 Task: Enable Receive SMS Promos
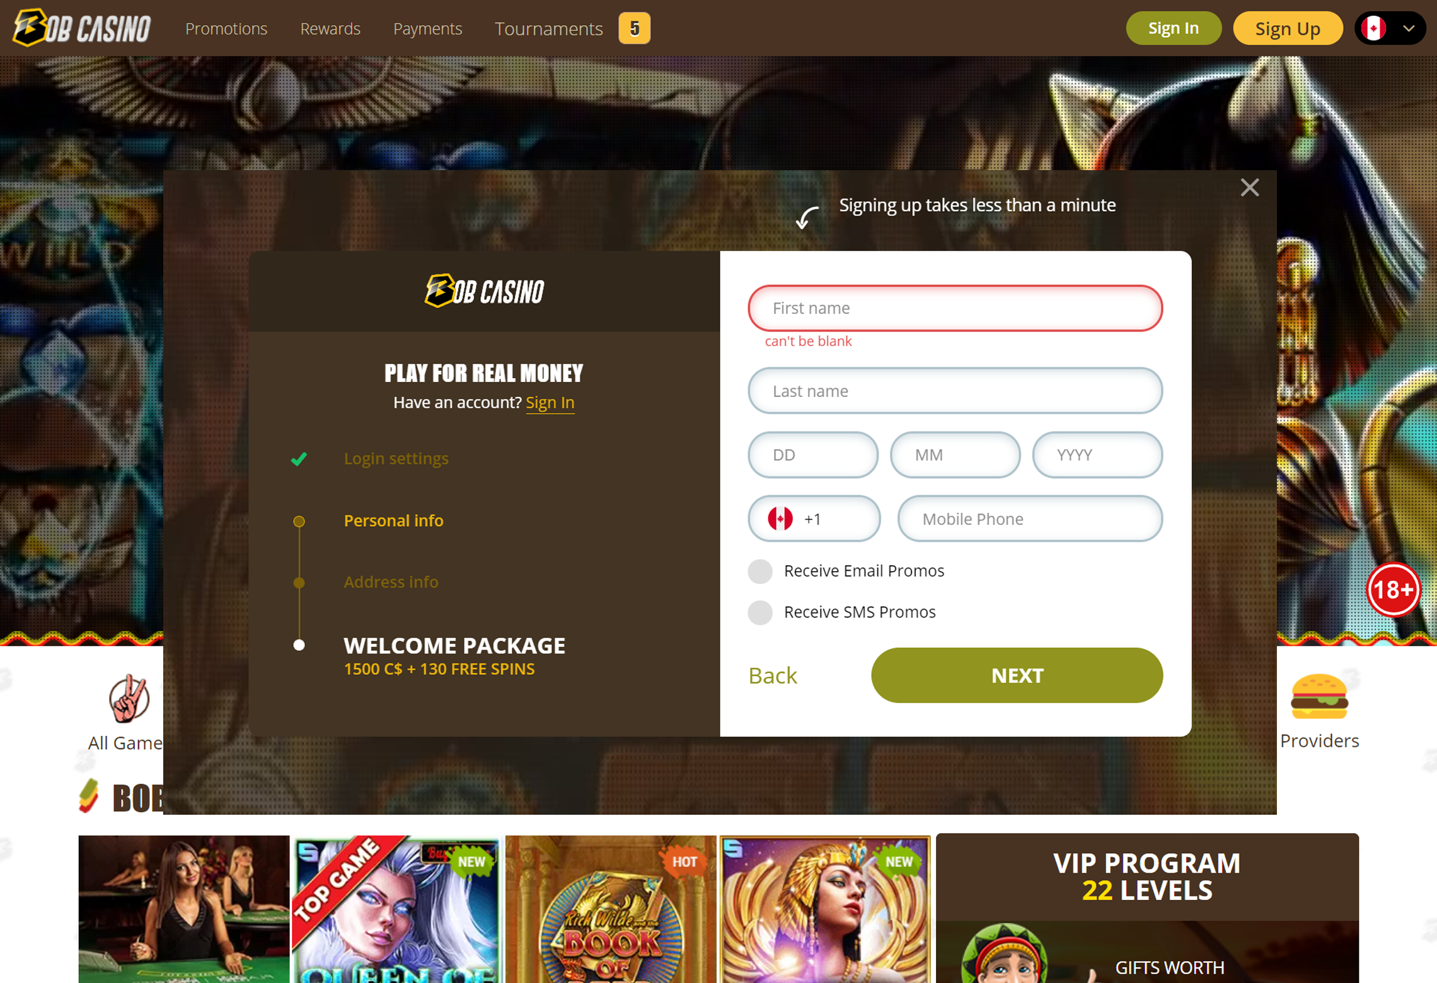760,612
